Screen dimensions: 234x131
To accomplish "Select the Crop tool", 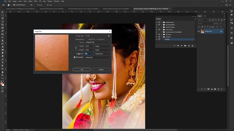I will click(3, 25).
